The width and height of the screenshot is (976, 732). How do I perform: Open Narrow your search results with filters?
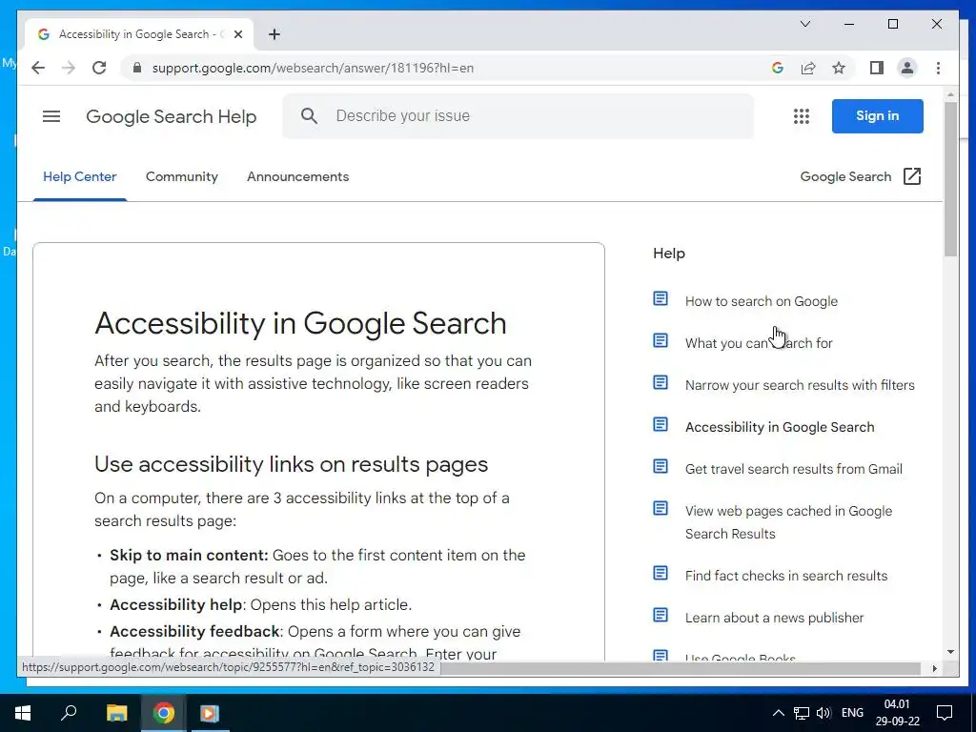pyautogui.click(x=800, y=385)
